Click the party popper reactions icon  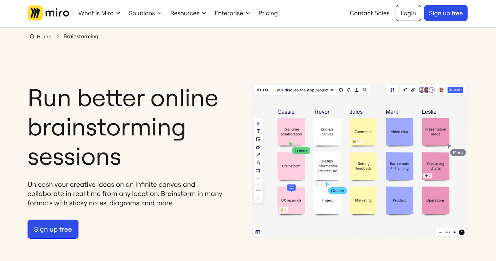[413, 90]
